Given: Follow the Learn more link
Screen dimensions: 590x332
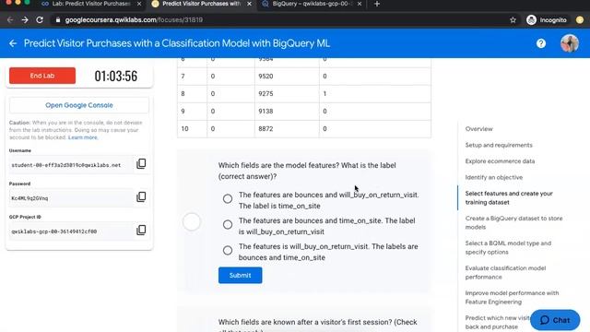Looking at the screenshot, I should (83, 137).
